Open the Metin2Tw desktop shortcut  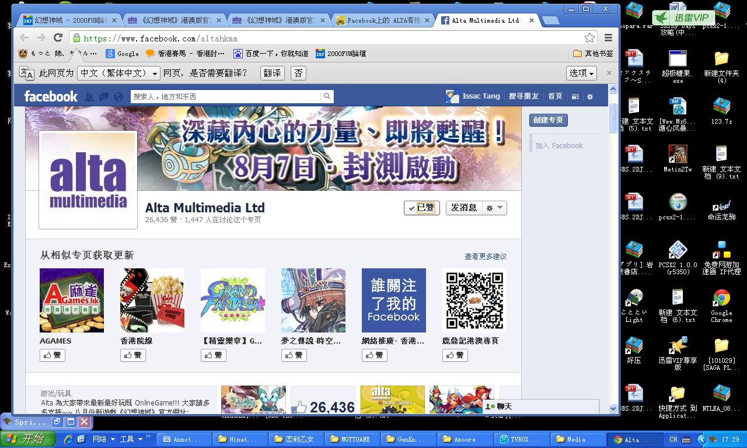pos(678,159)
